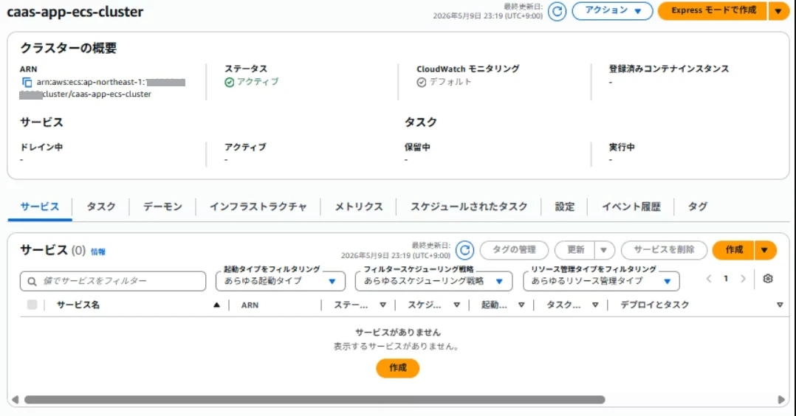Viewport: 796px width, 416px height.
Task: Sort the スケジ... scheduling column
Action: [x=457, y=305]
